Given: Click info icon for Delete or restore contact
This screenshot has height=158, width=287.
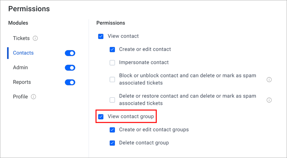Looking at the screenshot, I should [x=269, y=100].
